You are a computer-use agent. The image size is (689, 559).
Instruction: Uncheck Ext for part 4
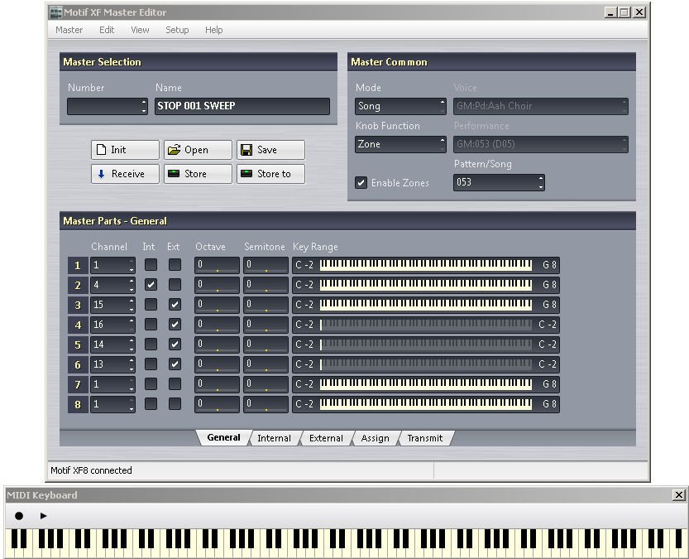(x=175, y=325)
